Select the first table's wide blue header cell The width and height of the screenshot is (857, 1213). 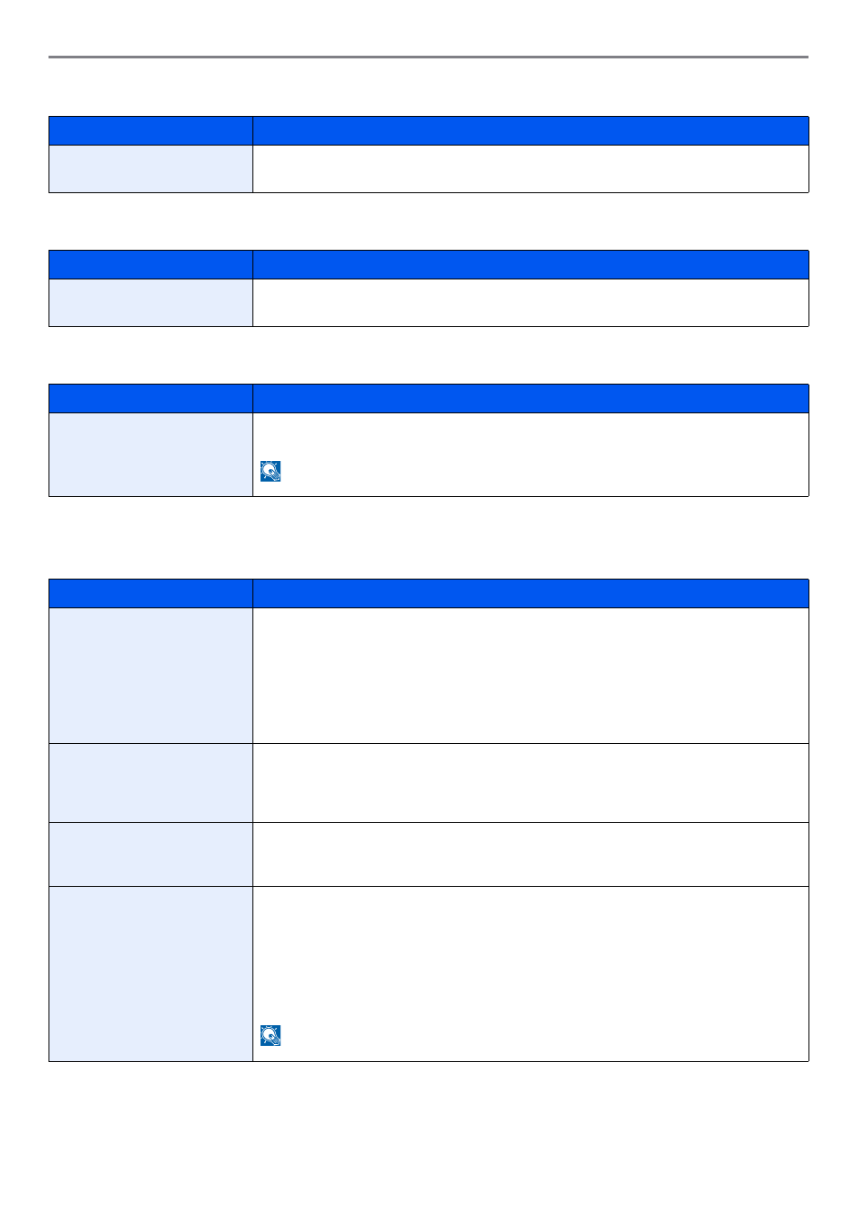[531, 131]
